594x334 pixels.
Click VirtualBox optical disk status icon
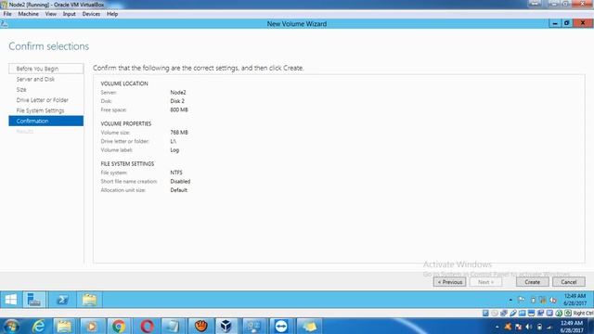tap(495, 314)
